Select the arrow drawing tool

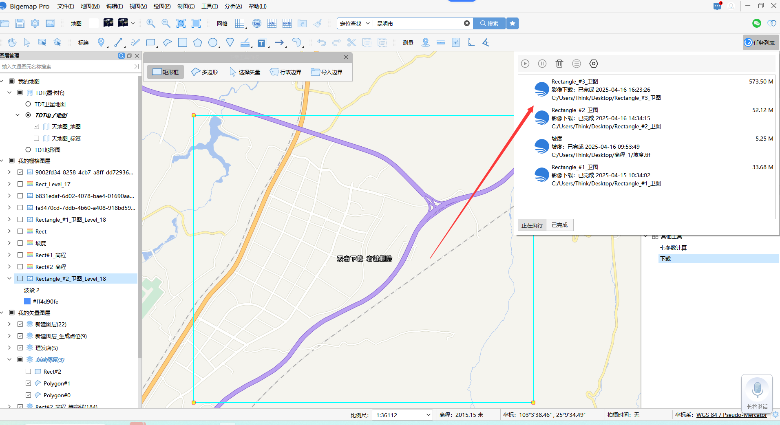279,42
